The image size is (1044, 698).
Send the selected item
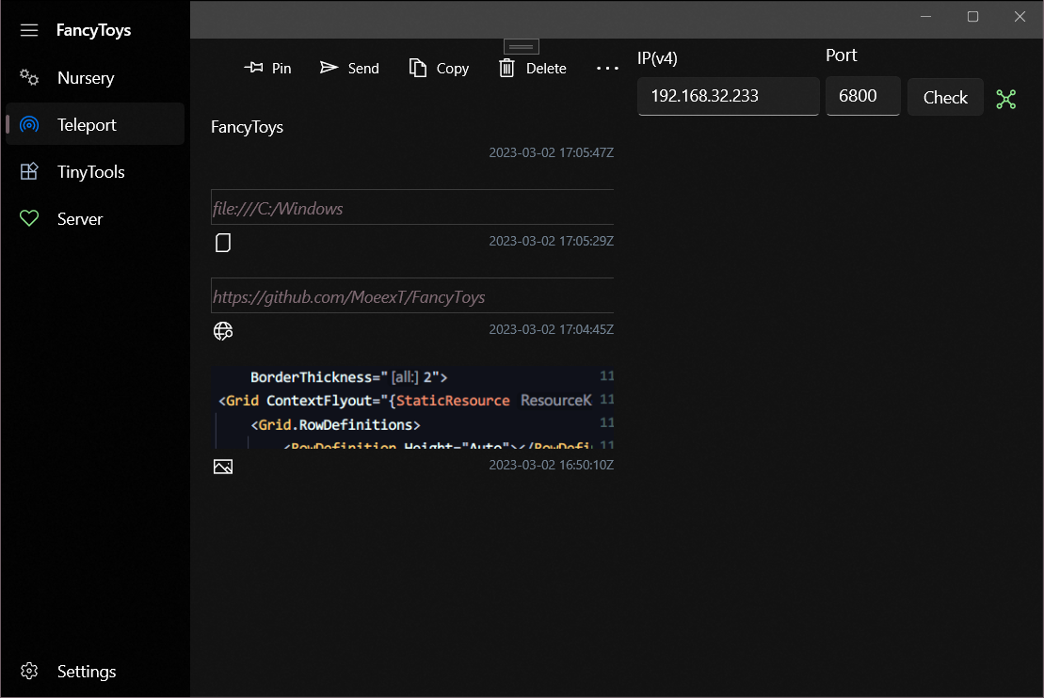[349, 68]
